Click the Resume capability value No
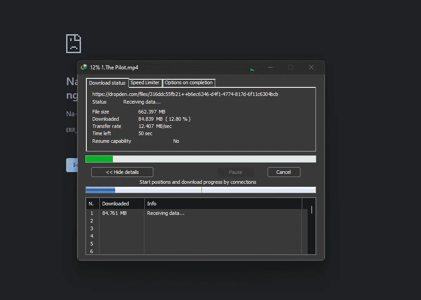 176,141
